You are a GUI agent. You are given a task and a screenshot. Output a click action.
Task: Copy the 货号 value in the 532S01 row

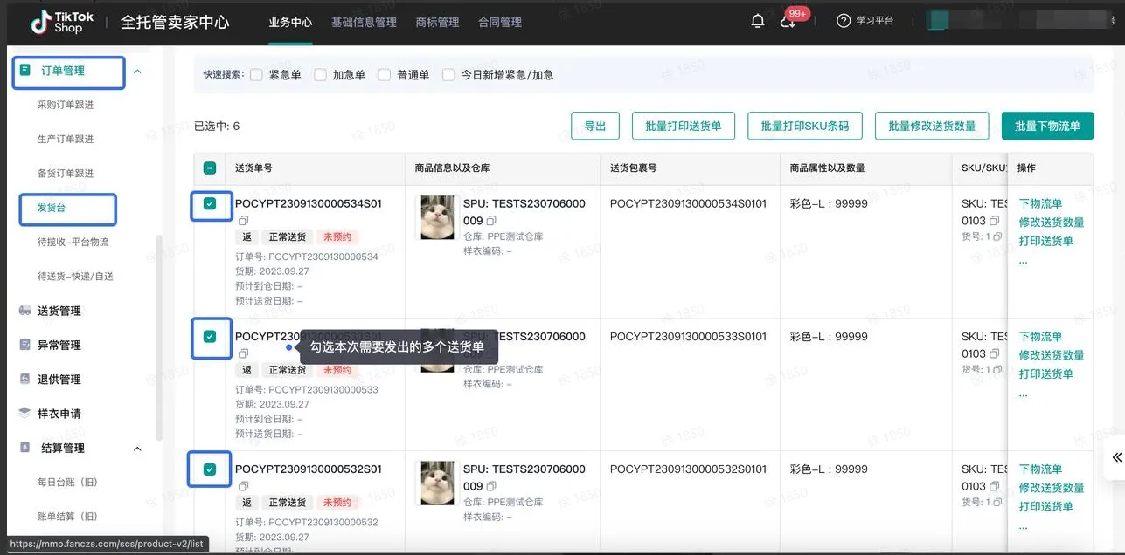[997, 502]
